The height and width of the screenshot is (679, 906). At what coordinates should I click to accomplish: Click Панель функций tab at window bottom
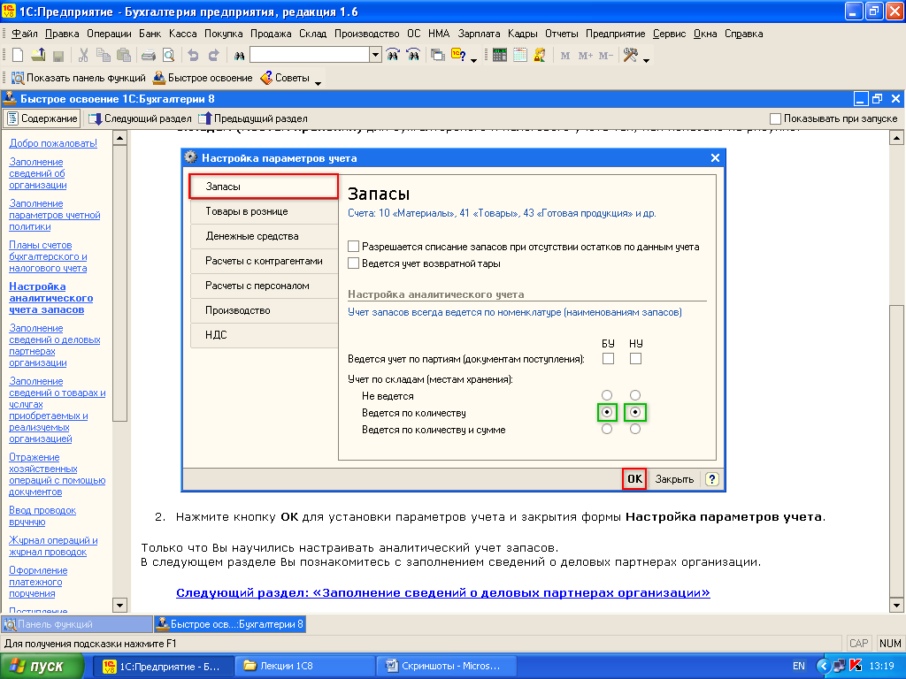pos(77,624)
